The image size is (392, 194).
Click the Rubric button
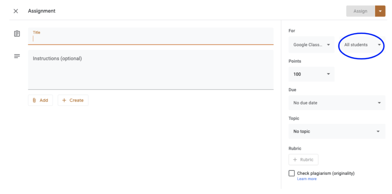(x=303, y=160)
